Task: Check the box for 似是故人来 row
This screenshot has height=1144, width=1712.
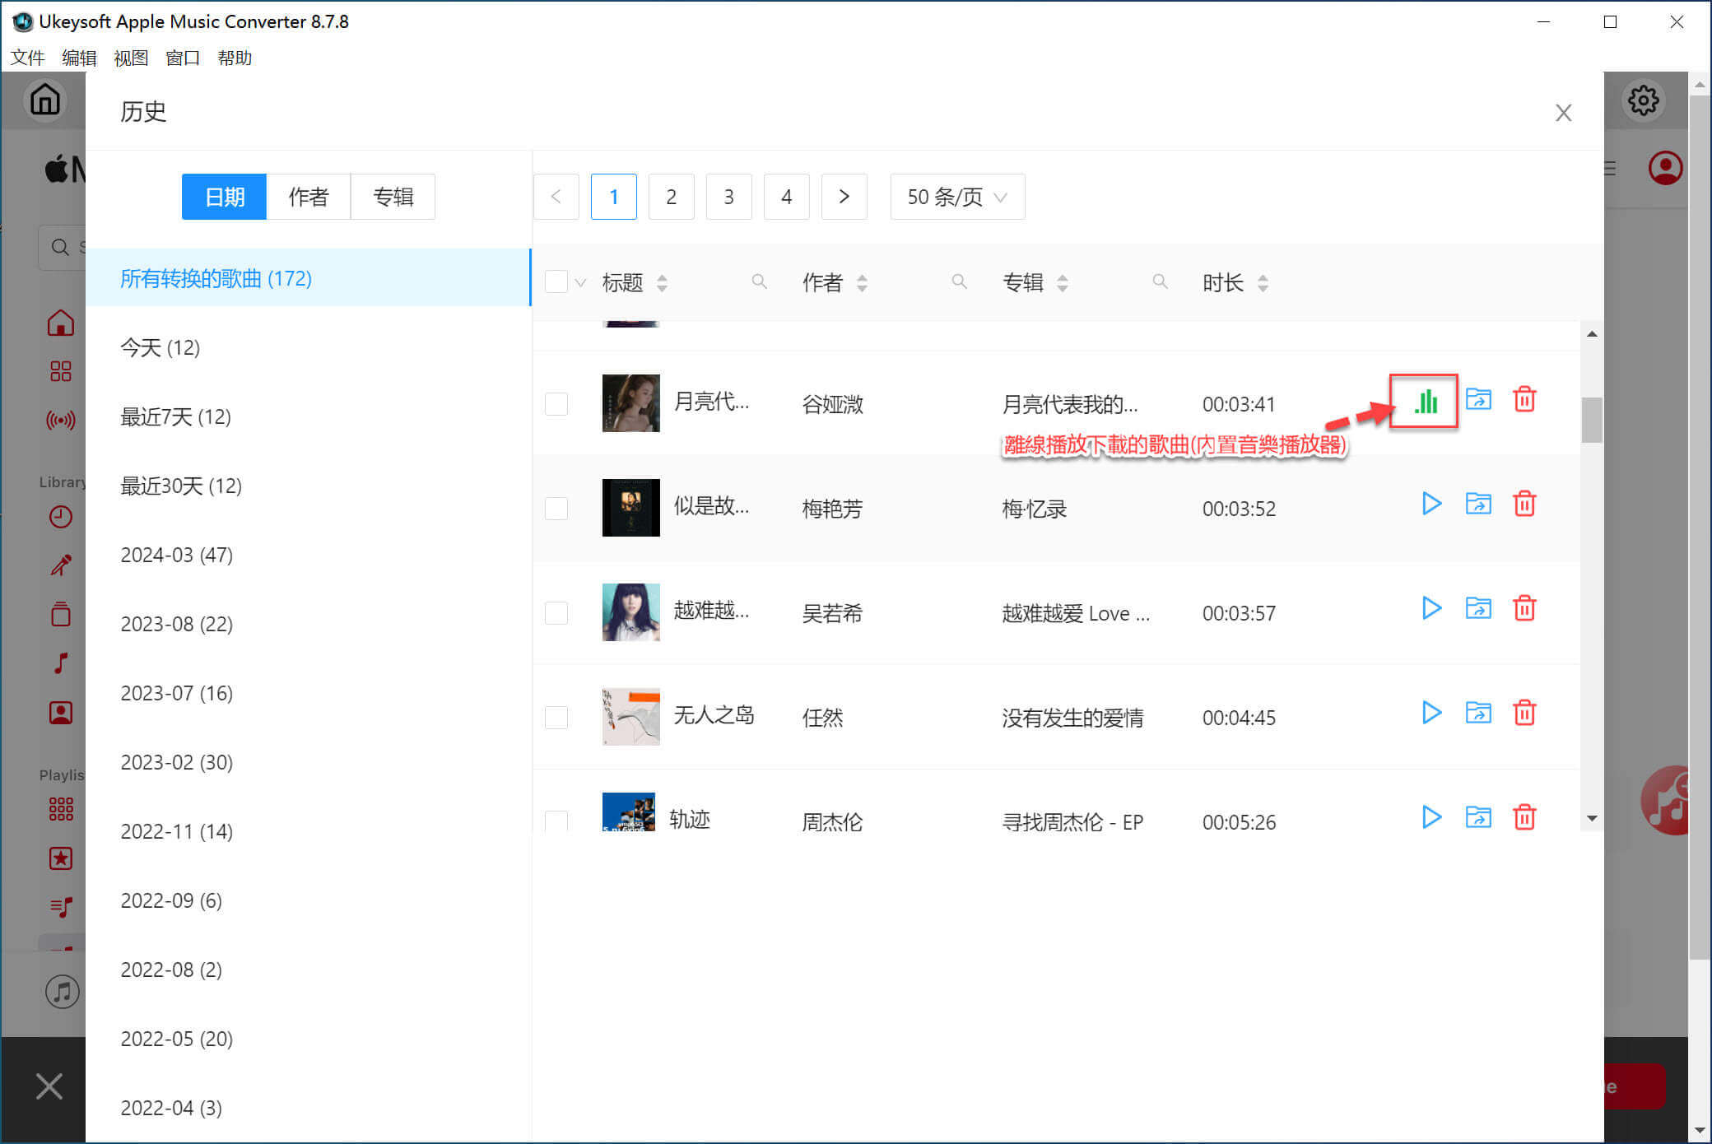Action: click(x=556, y=509)
